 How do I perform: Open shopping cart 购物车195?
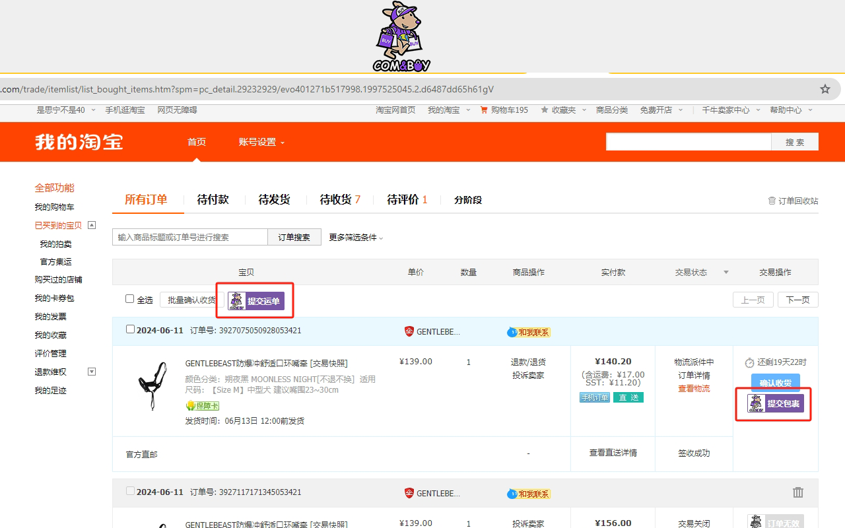pyautogui.click(x=504, y=110)
